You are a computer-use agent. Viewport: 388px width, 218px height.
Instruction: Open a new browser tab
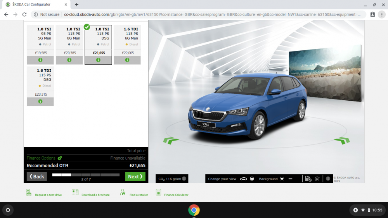(77, 4)
